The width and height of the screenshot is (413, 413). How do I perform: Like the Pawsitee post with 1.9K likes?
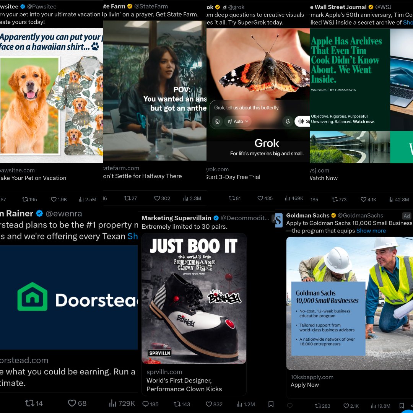coord(59,199)
